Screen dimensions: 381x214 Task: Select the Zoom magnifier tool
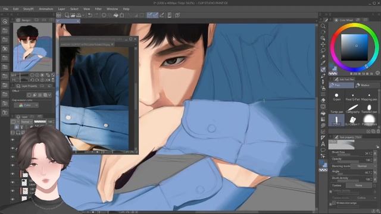click(x=323, y=26)
